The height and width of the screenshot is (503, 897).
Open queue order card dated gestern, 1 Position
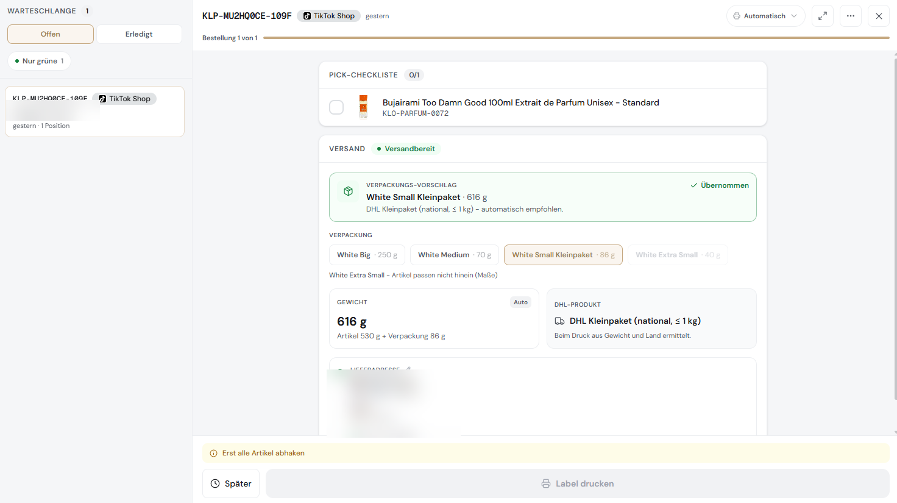[x=94, y=112]
